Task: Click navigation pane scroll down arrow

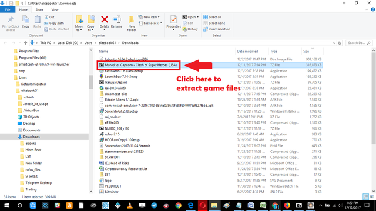Action: 91,191
